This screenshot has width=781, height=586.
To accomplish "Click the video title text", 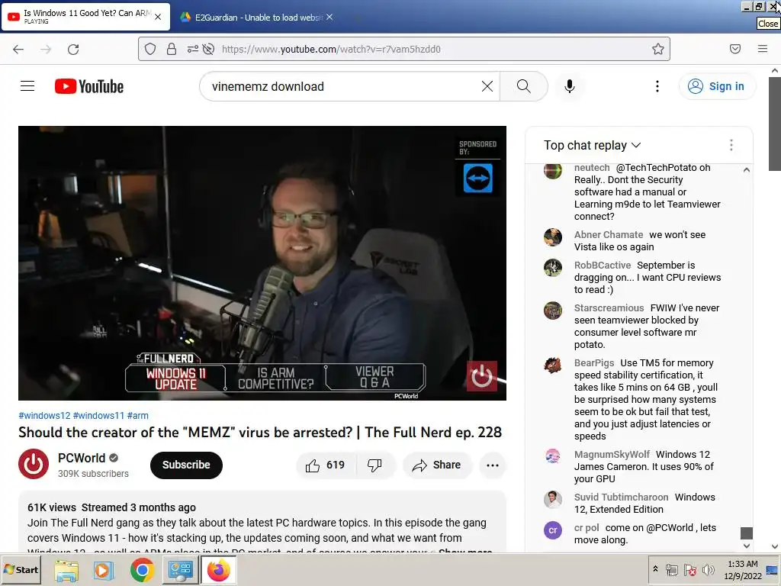I will coord(260,432).
